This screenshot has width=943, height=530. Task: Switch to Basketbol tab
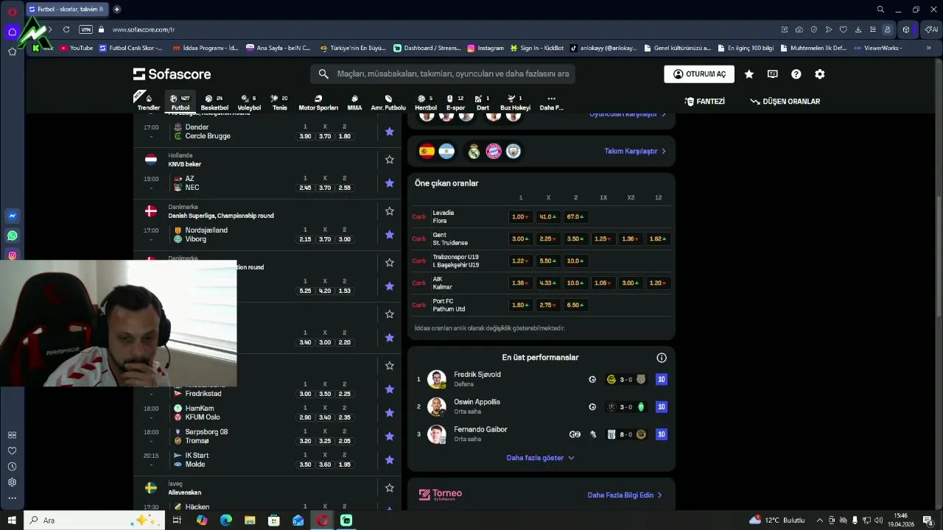tap(214, 102)
